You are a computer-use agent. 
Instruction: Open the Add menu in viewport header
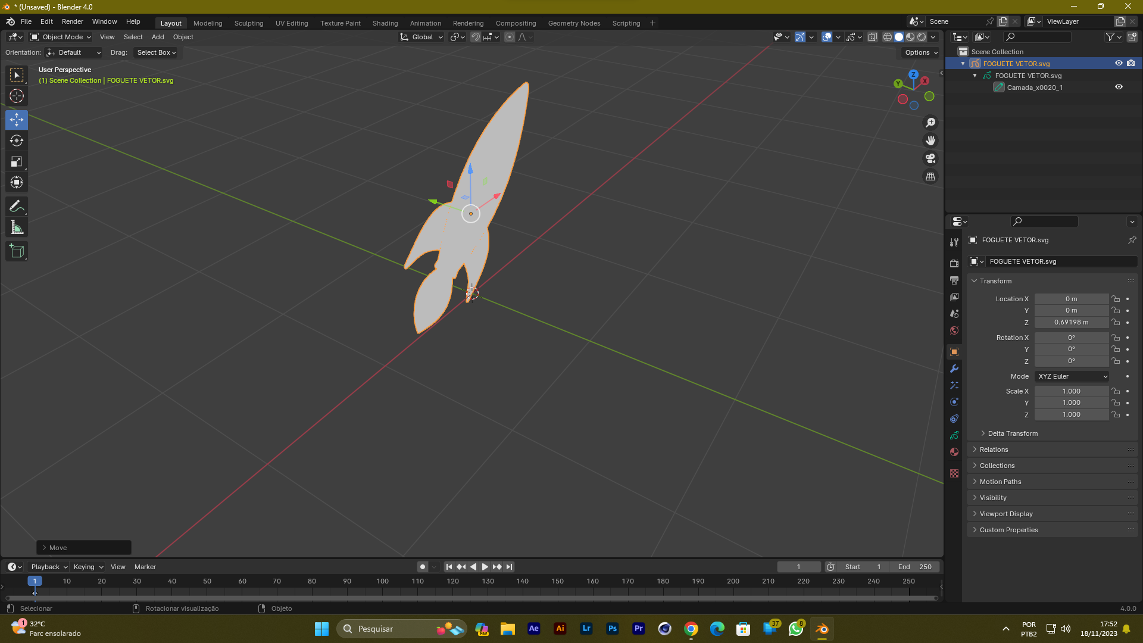[158, 37]
